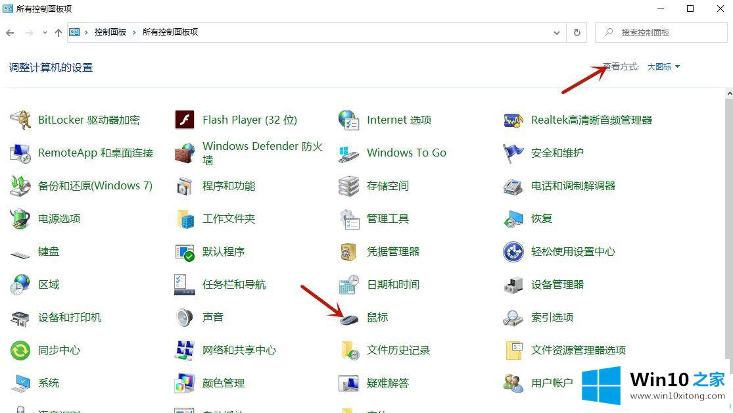Open the Realtek audio manager icon
The image size is (733, 413).
point(513,120)
